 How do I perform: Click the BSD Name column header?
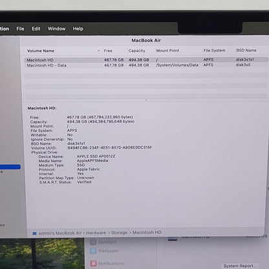246,50
